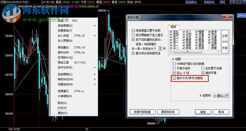
Task: Enable the 不显示坐标 checkbox
Action: click(x=174, y=68)
